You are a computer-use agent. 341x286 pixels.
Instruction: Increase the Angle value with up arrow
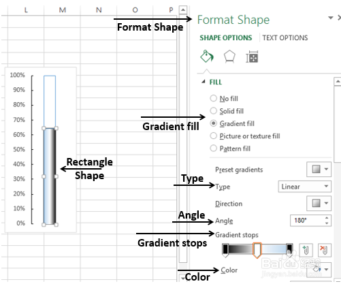[327, 218]
